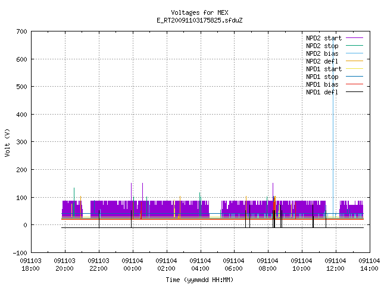381x285 pixels.
Task: Click the 'NPD2 bias' legend label
Action: tap(322, 53)
